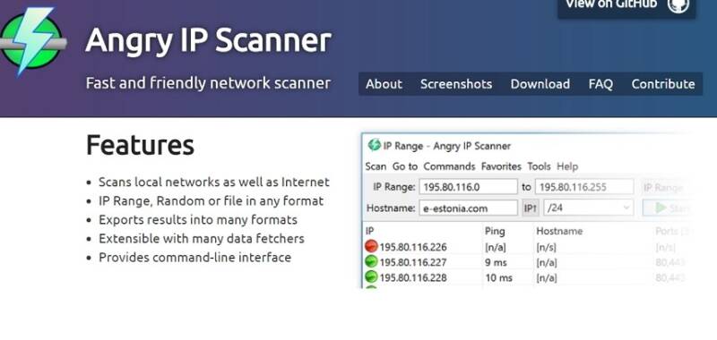Click the Hostname field e-estonia.com
This screenshot has height=340, width=717.
tap(468, 208)
